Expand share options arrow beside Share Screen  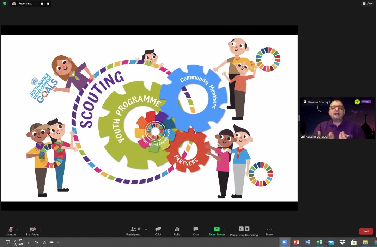coord(225,229)
